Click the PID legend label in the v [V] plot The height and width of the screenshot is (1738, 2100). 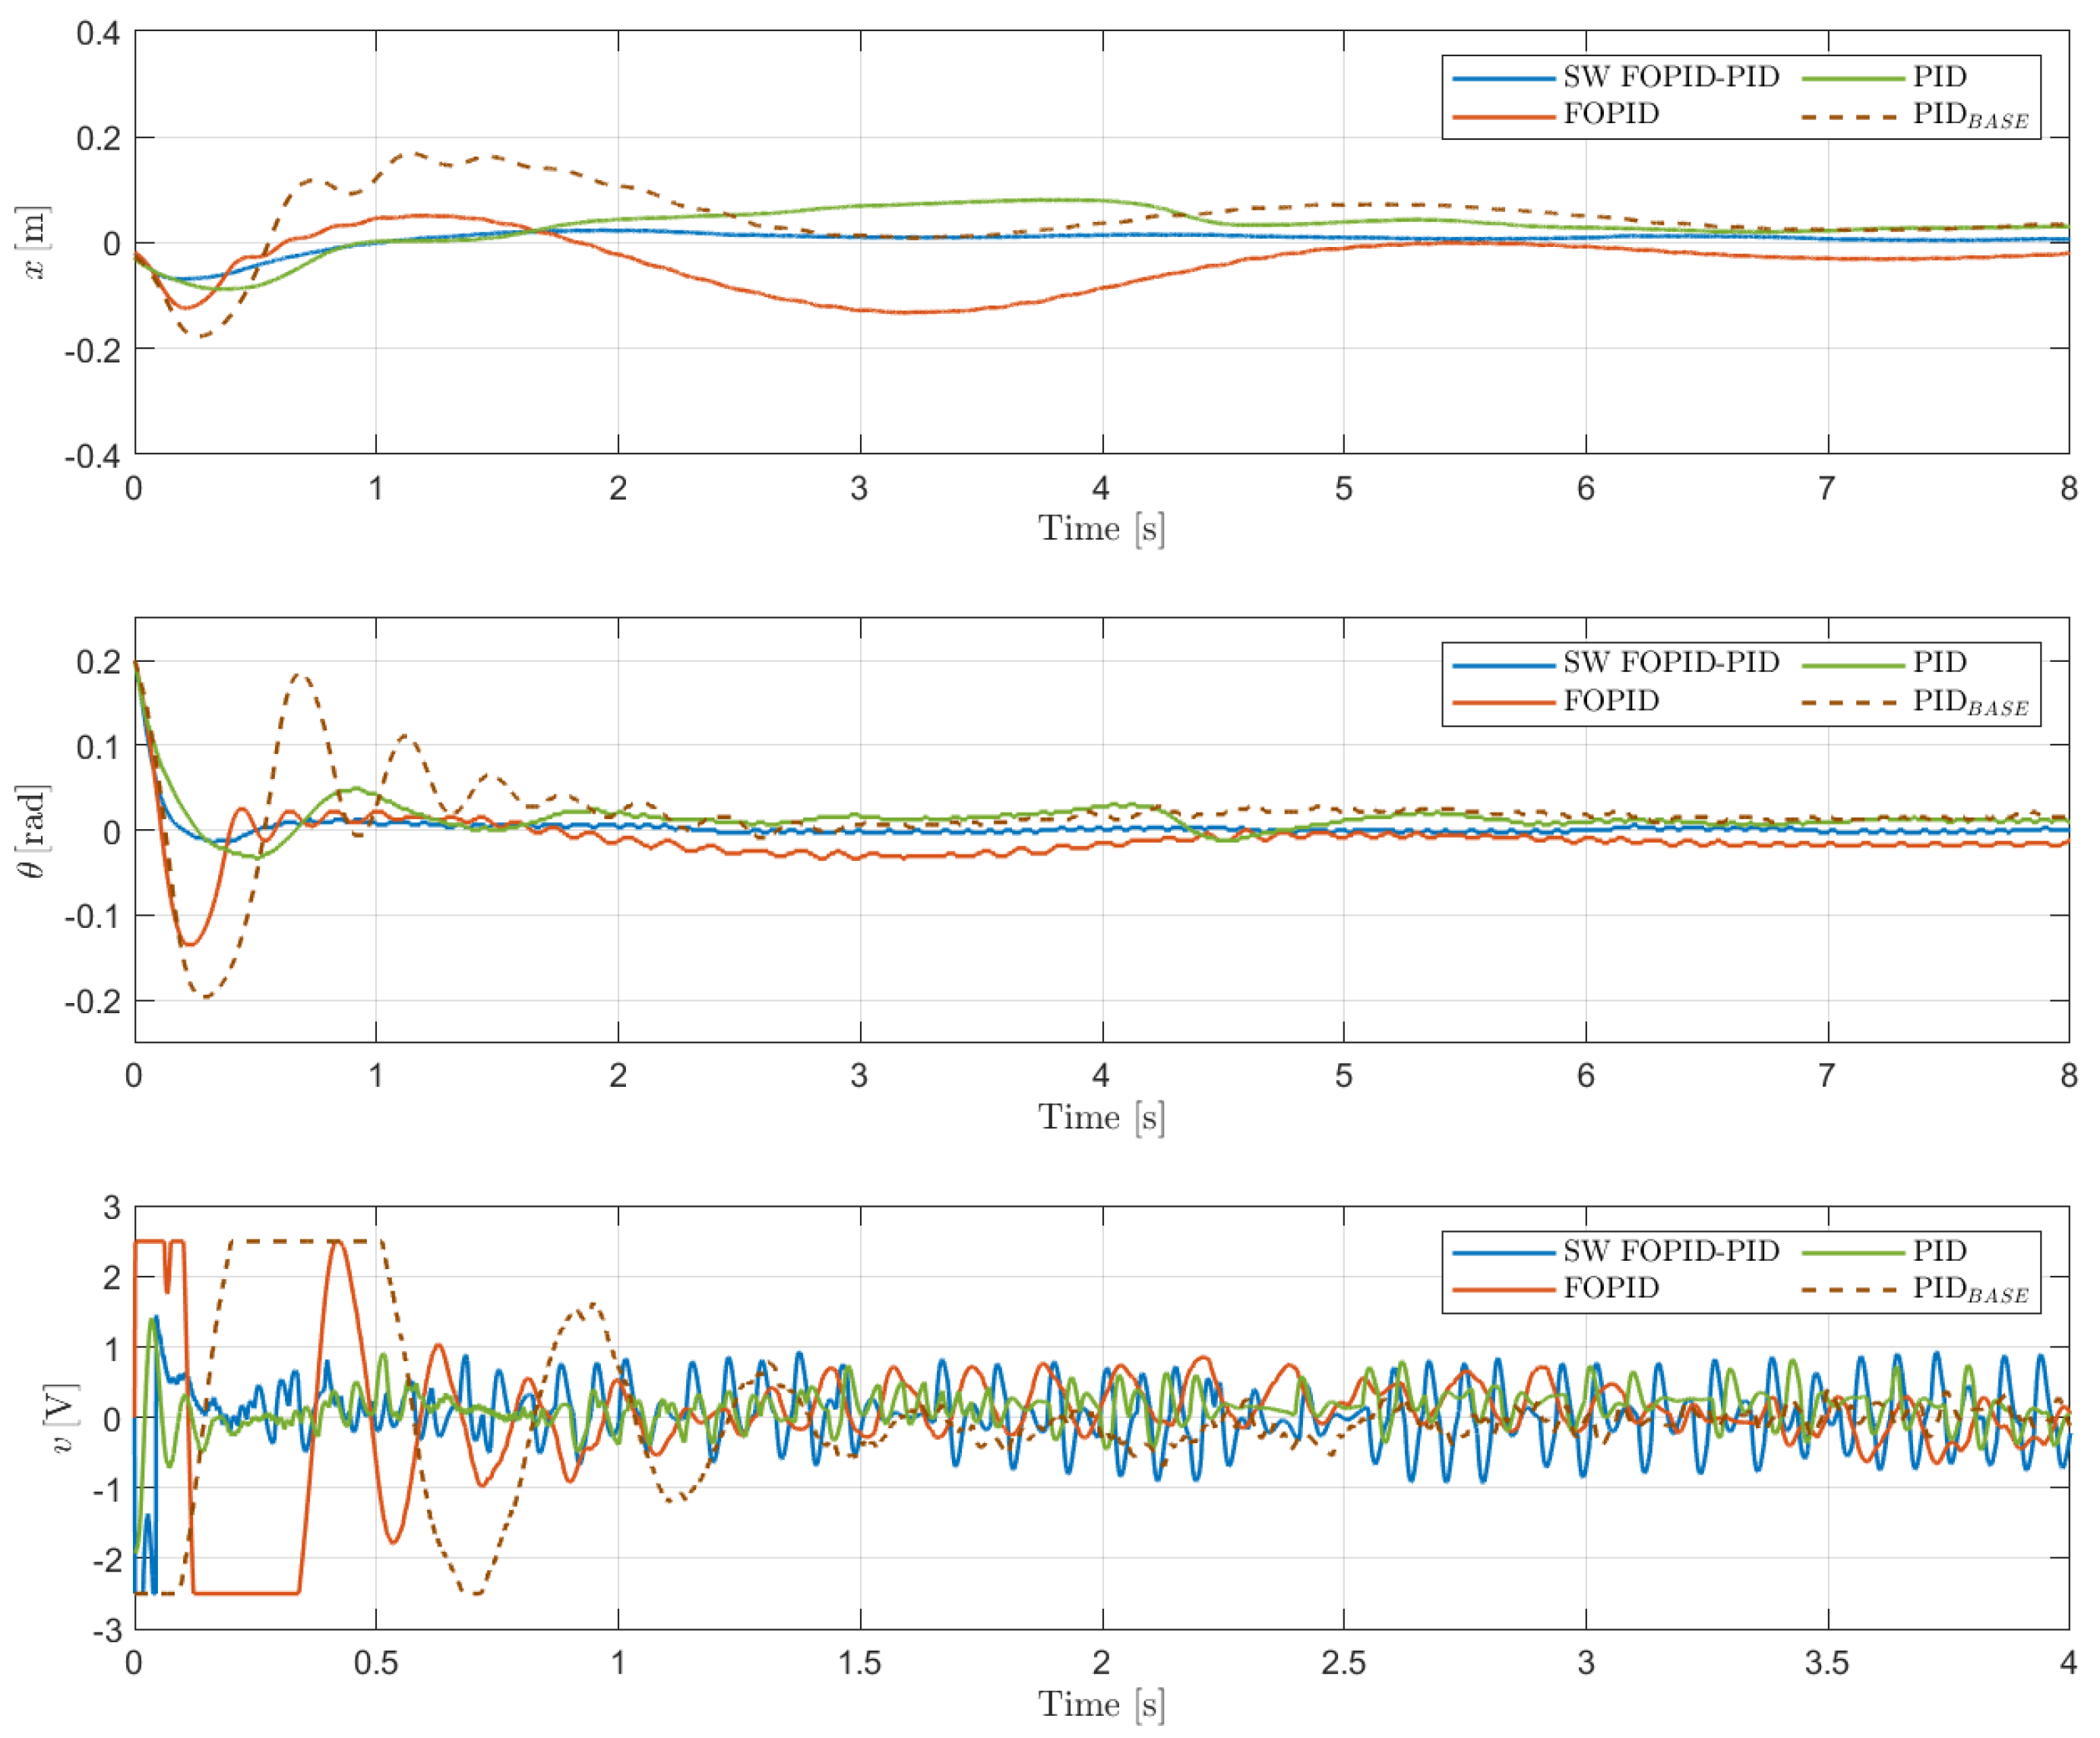pyautogui.click(x=1939, y=1250)
